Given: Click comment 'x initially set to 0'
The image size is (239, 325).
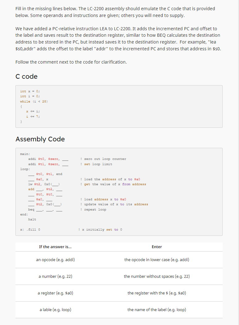Looking at the screenshot, I should coord(100,230).
